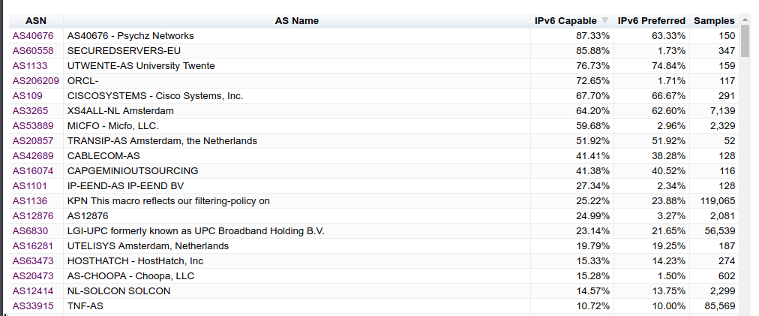Open the AS1133 link
Image resolution: width=759 pixels, height=316 pixels.
coord(30,66)
